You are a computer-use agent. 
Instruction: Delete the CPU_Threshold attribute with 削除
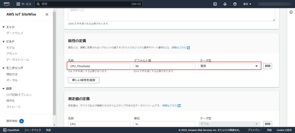click(268, 66)
